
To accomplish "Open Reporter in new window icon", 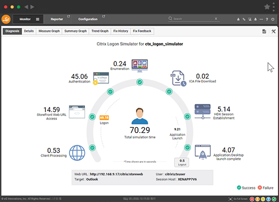I will click(x=68, y=16).
